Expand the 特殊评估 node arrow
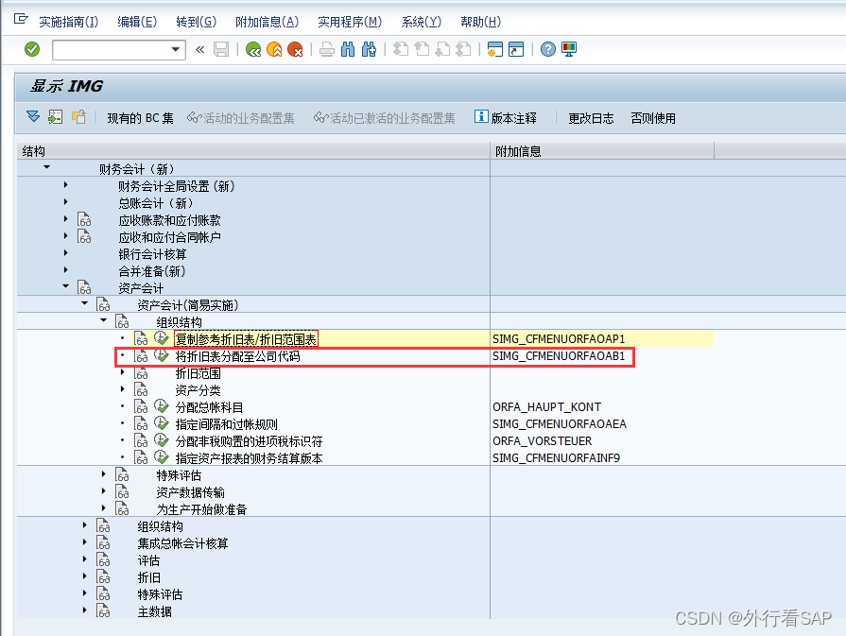The image size is (846, 636). (103, 474)
